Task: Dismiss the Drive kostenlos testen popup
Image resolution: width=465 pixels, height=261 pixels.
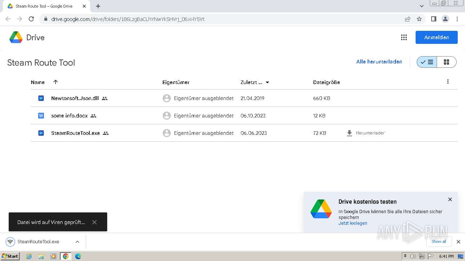Action: pos(450,199)
